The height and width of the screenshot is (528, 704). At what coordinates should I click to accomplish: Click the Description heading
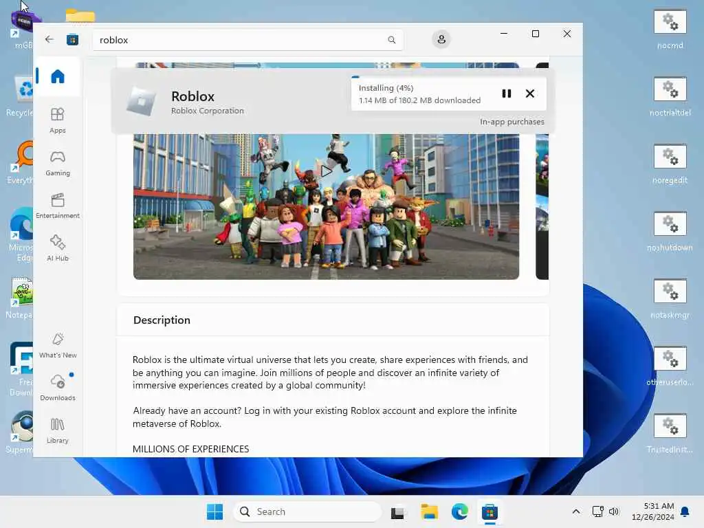point(162,320)
